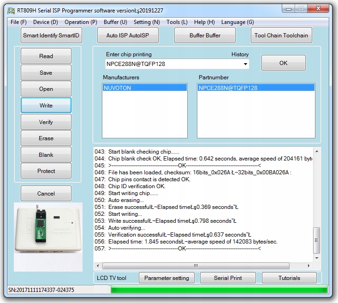The image size is (338, 303).
Task: Click the SN:20171111174337-024375 status text
Action: (x=41, y=290)
